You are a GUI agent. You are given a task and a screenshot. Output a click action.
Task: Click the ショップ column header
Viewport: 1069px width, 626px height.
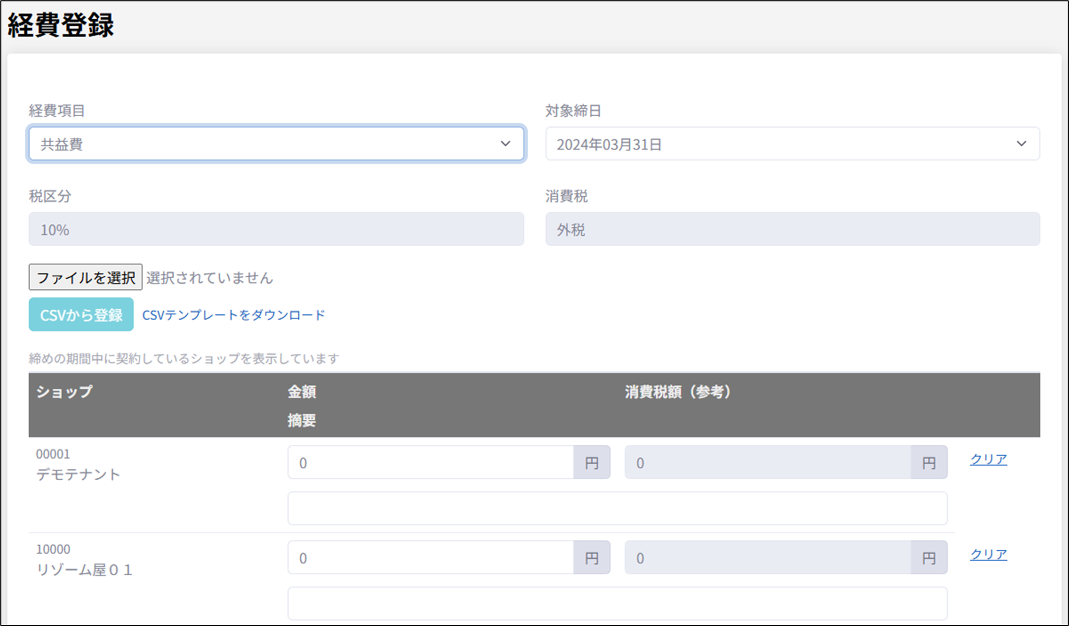click(64, 392)
